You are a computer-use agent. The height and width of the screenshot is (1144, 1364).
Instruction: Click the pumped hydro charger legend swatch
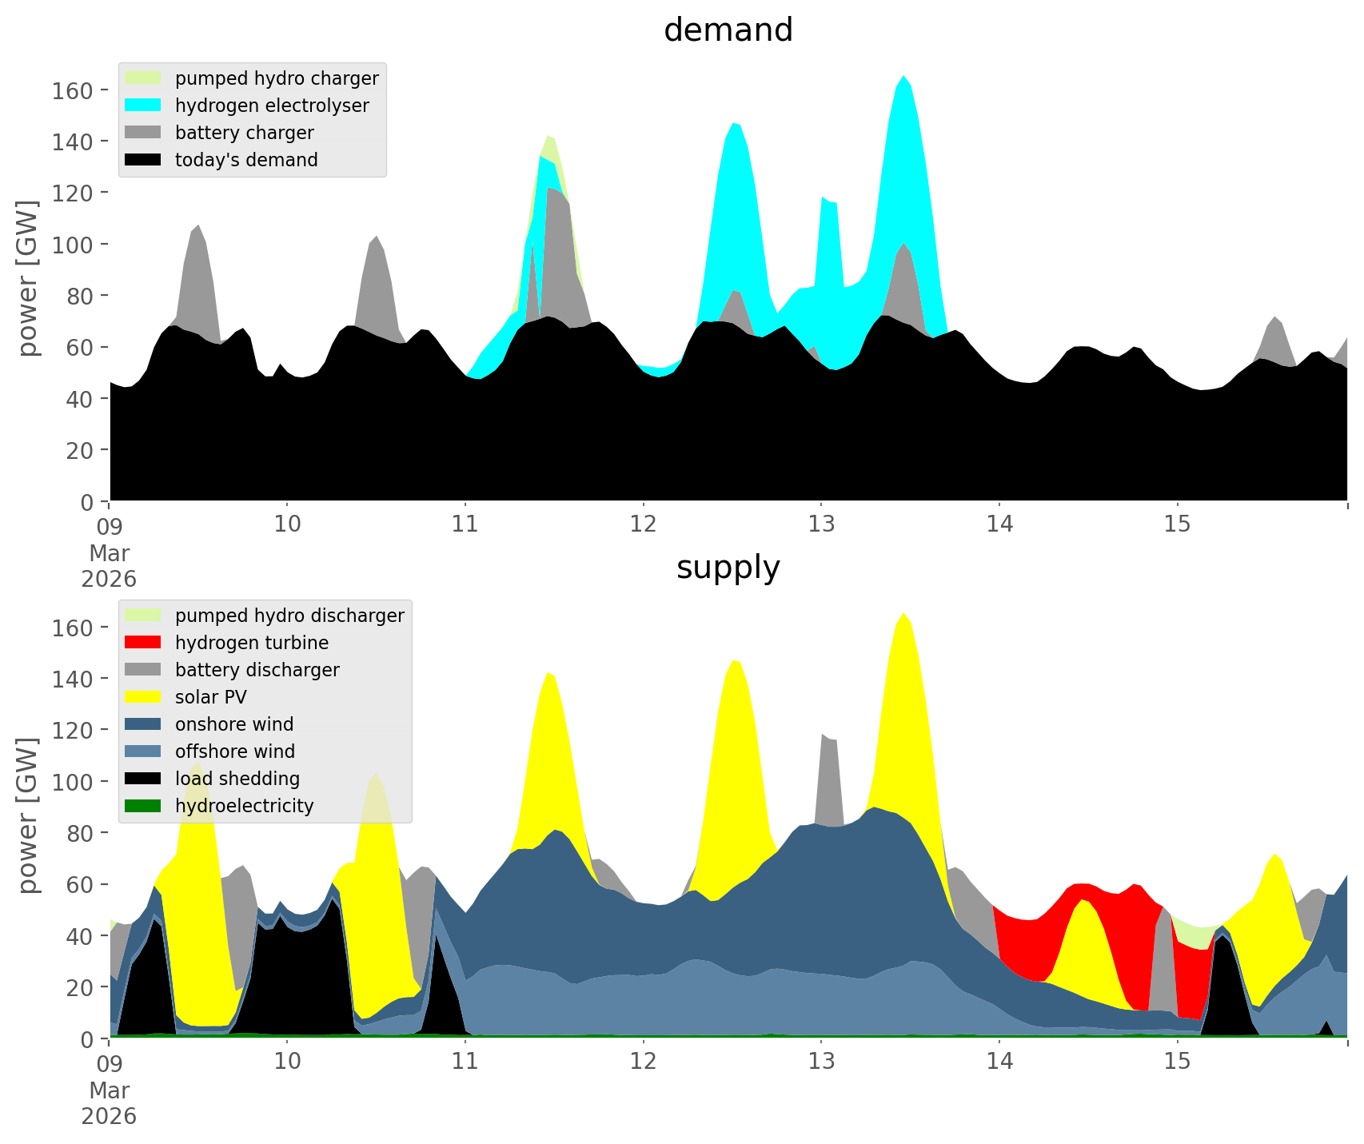[143, 78]
